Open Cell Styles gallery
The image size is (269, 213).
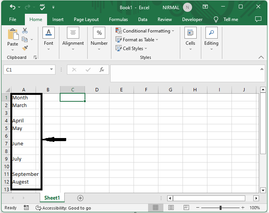(x=131, y=48)
